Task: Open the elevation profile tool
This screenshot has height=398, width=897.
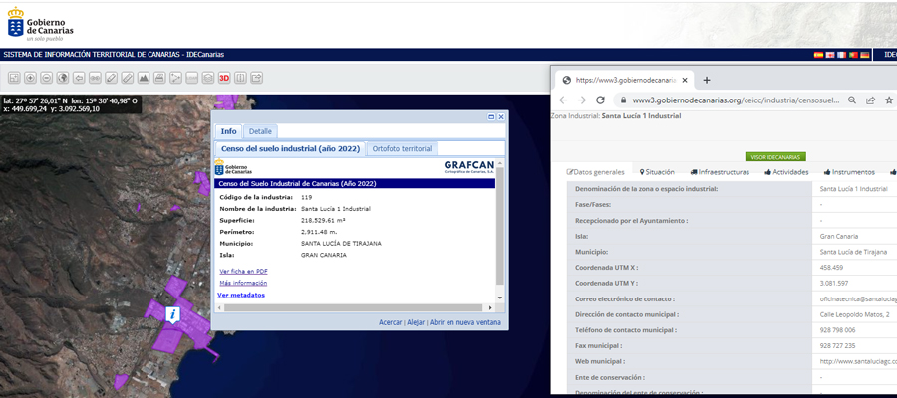Action: [144, 78]
